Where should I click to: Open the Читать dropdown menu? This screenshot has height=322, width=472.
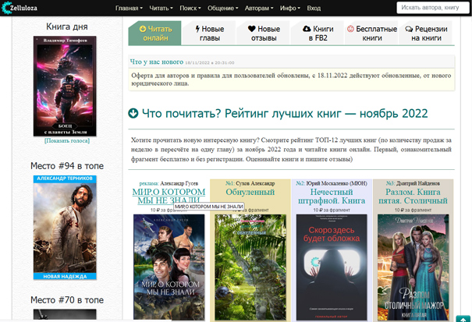(161, 8)
